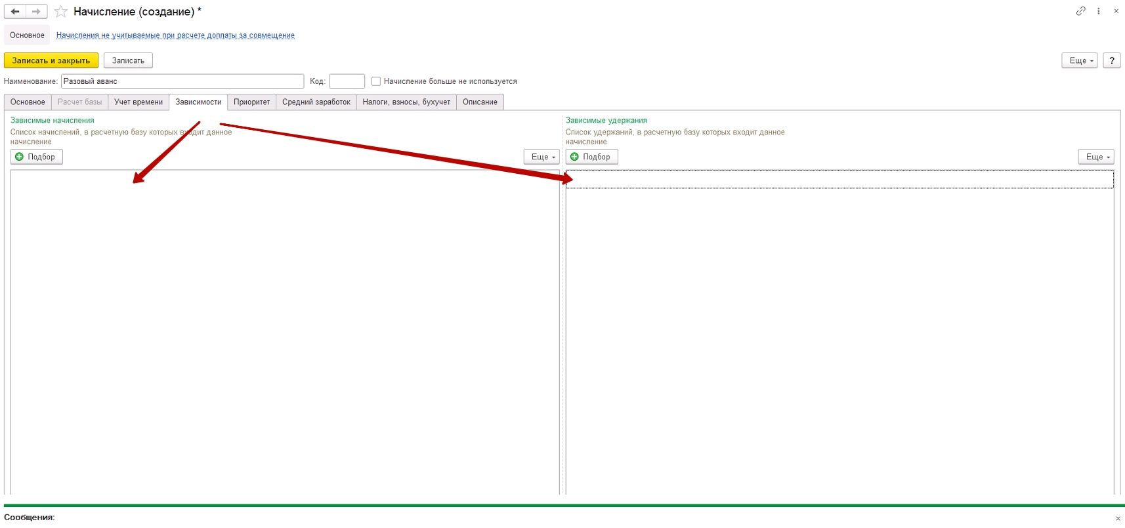The width and height of the screenshot is (1125, 528).
Task: Copy link using the chain icon
Action: pyautogui.click(x=1080, y=11)
